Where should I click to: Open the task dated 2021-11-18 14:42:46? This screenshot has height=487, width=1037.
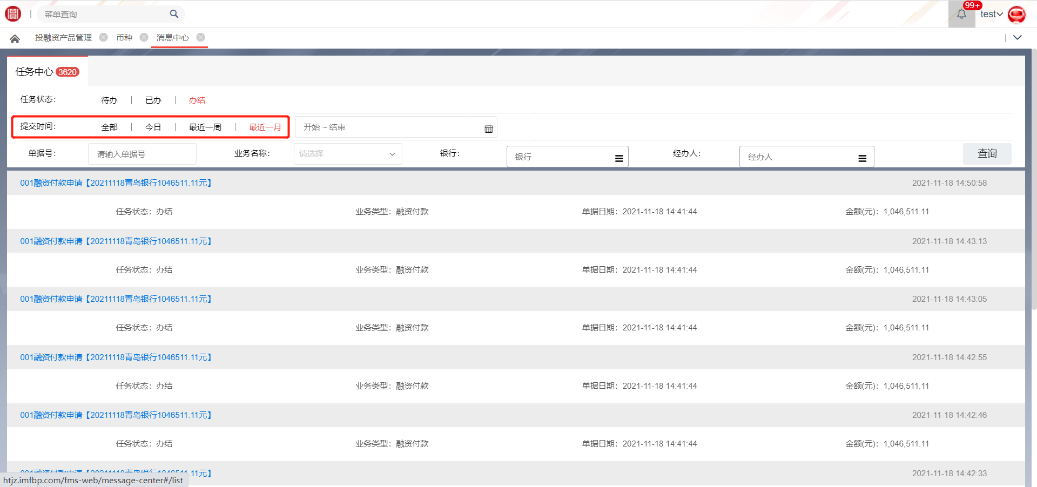(x=117, y=415)
